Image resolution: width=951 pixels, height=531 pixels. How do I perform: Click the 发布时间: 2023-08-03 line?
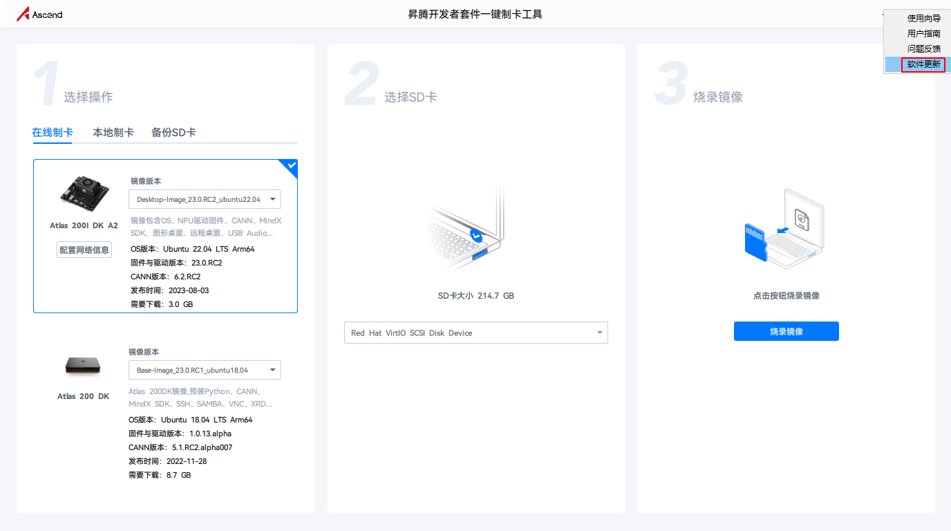(x=169, y=290)
